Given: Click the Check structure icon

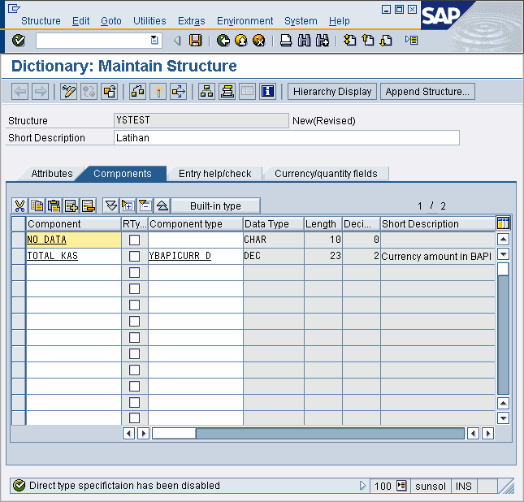Looking at the screenshot, I should coord(137,91).
